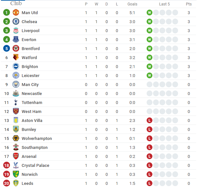Click the Wolverhampton wolf crest
The image size is (197, 189).
pos(16,138)
